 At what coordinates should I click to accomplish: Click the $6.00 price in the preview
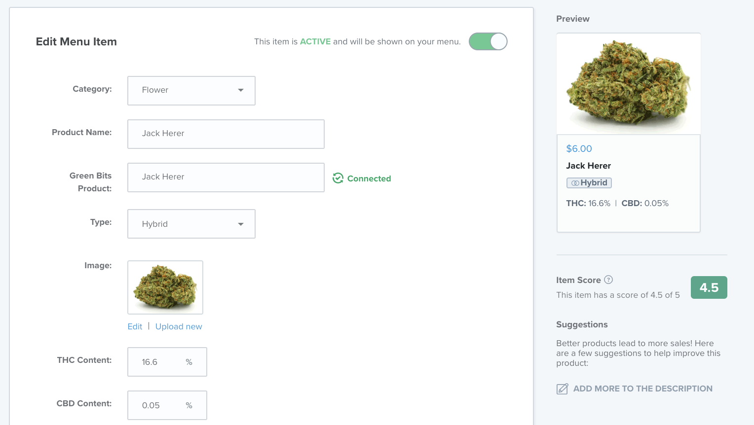click(579, 148)
